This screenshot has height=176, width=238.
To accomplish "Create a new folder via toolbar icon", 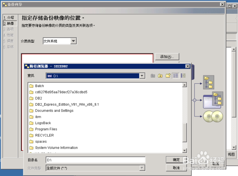I will coord(168,75).
